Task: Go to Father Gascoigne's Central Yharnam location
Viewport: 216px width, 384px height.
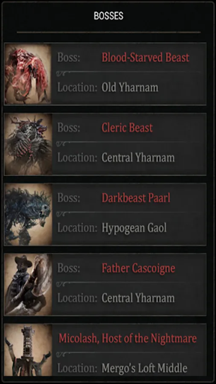Action: 138,298
